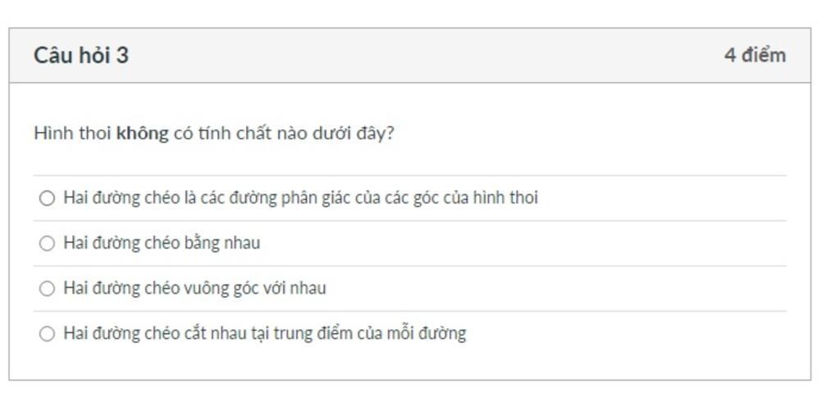
Task: Click the answer text 'cắt nhau tại trung điểm của mỗi đường'
Action: coord(265,334)
